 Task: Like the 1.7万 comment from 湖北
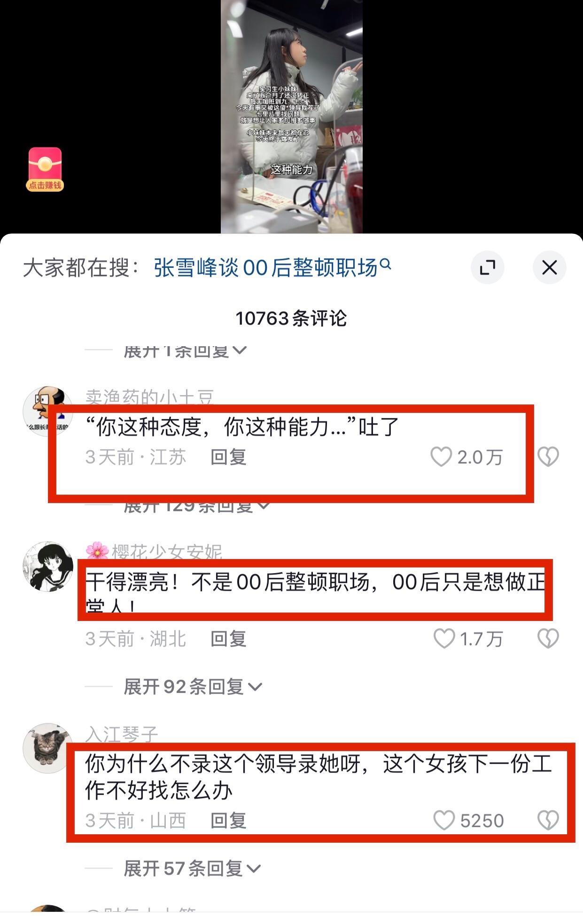pos(444,638)
